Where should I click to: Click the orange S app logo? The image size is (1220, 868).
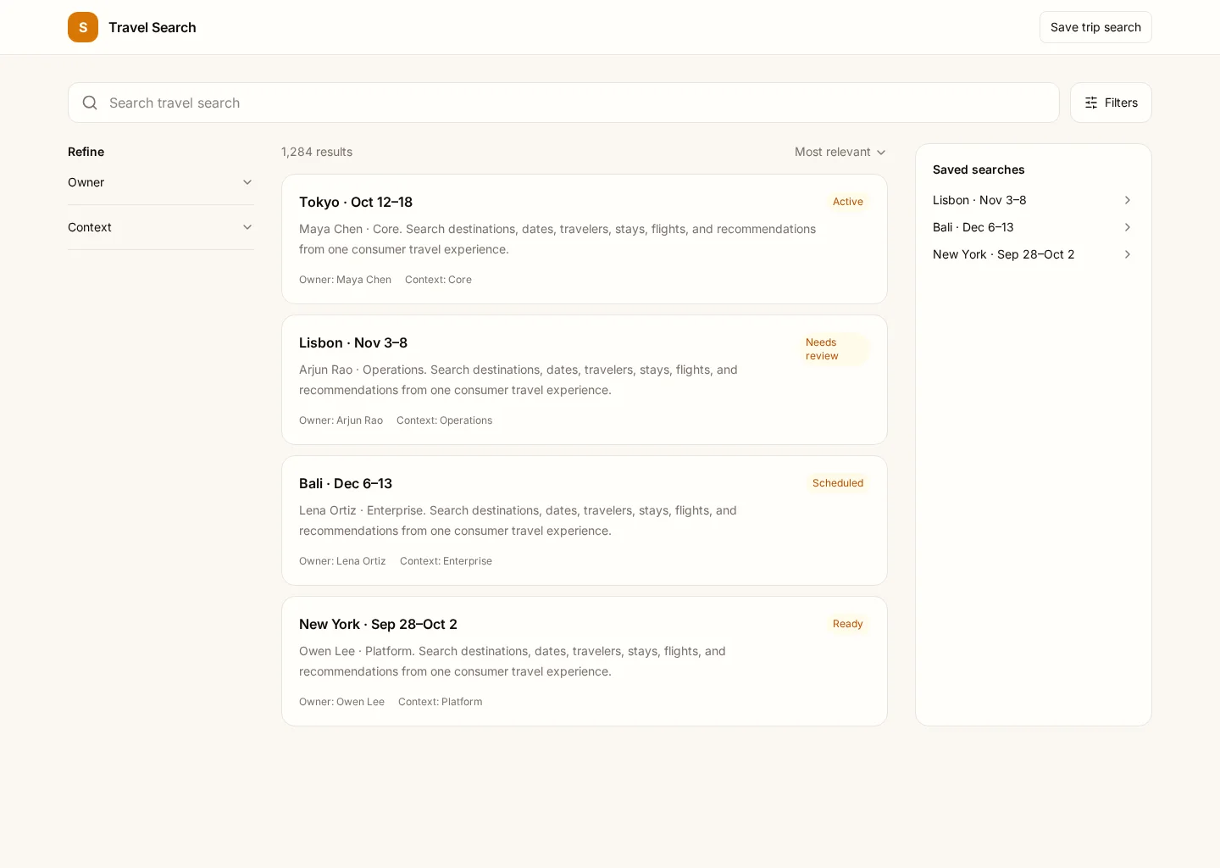[x=83, y=27]
